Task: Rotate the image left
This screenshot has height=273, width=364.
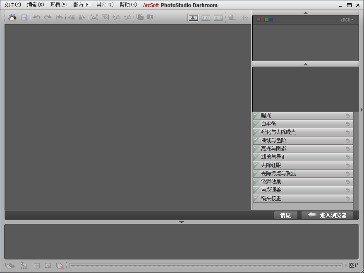Action: (72, 17)
